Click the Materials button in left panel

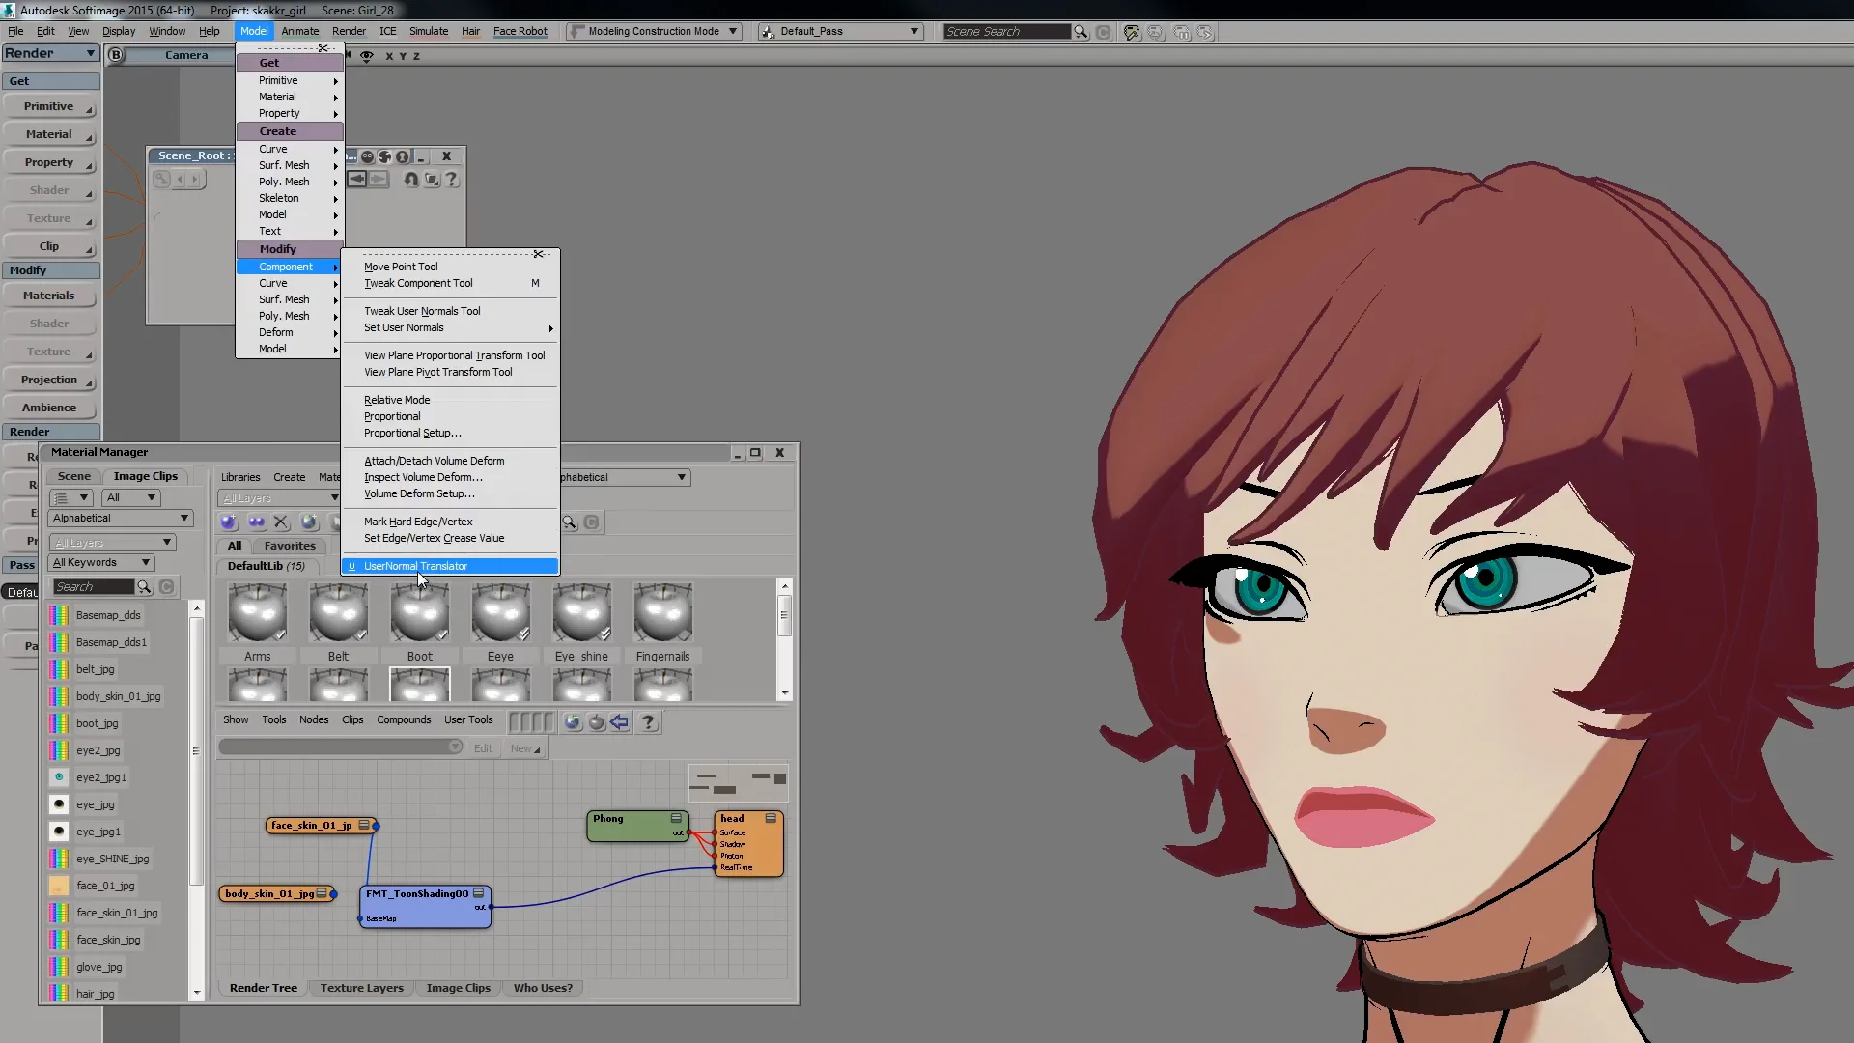[x=49, y=296]
